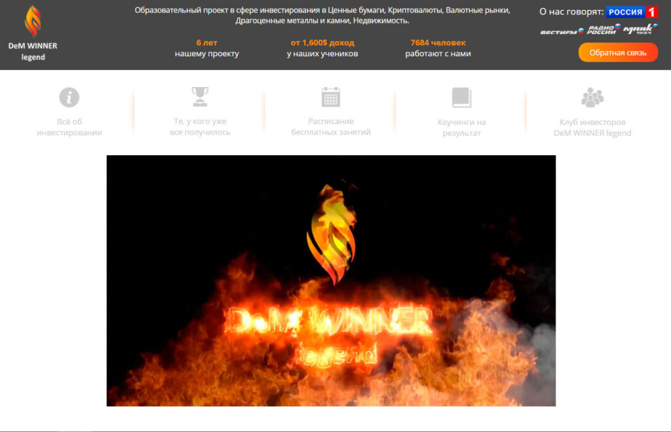Click the DeM WINNER flame logo icon
The height and width of the screenshot is (432, 671).
[33, 22]
